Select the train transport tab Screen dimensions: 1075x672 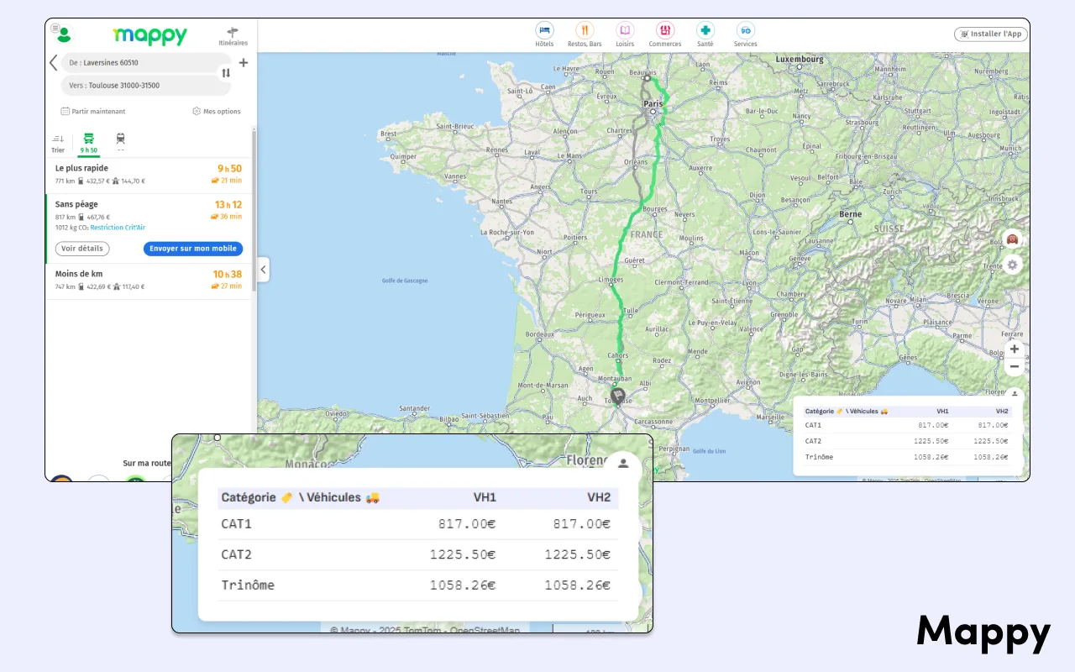point(121,144)
